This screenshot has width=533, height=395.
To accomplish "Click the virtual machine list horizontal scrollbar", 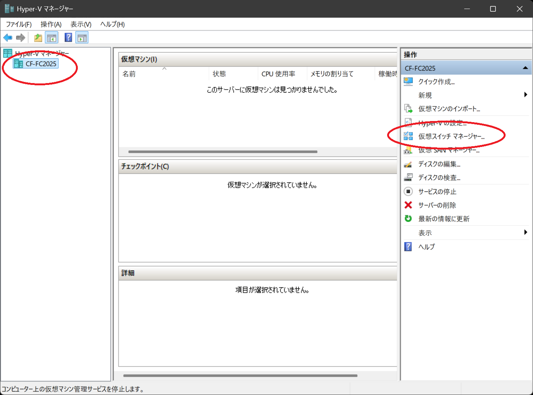I will tap(223, 152).
